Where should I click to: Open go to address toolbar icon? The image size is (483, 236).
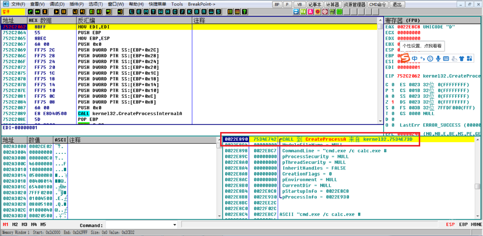point(120,12)
